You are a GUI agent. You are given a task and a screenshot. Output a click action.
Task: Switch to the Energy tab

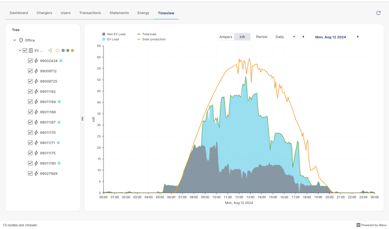click(x=143, y=13)
